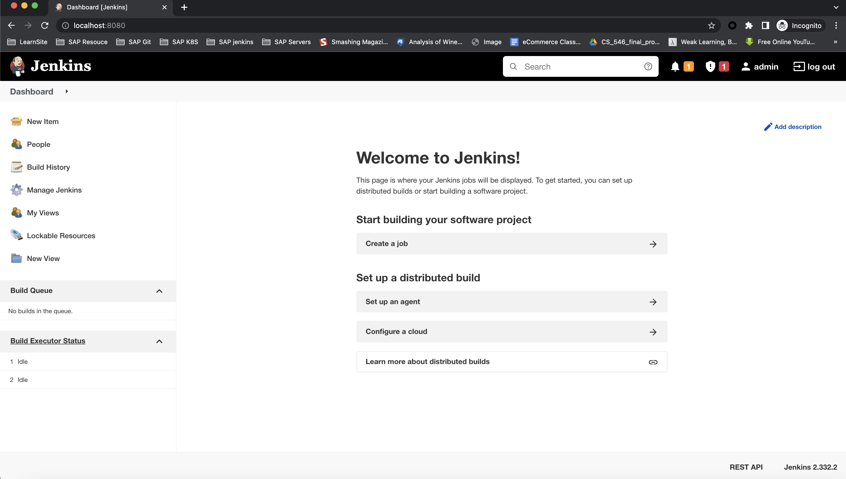846x479 pixels.
Task: Open Build History in the sidebar
Action: tap(48, 167)
